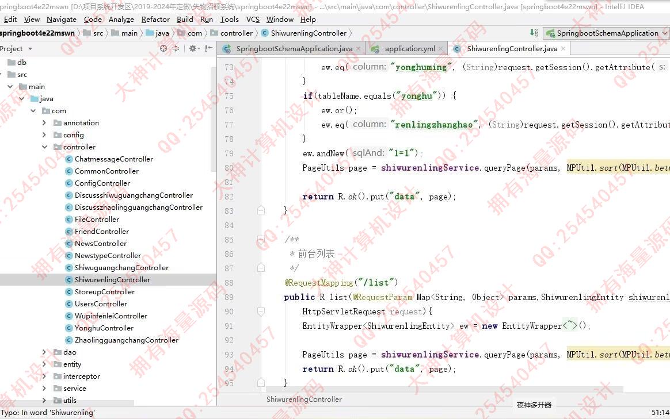Select ShiwuguangchangController in the tree
Image resolution: width=670 pixels, height=419 pixels.
tap(122, 267)
